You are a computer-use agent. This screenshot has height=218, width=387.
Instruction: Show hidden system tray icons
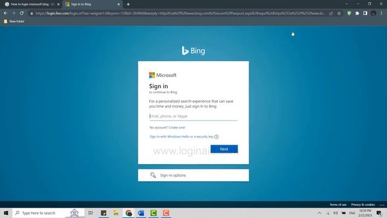[319, 213]
